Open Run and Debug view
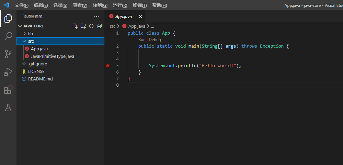Screen dimensions: 343x165 click(8, 72)
